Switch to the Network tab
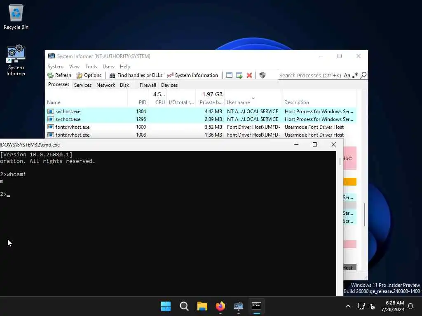 (105, 85)
